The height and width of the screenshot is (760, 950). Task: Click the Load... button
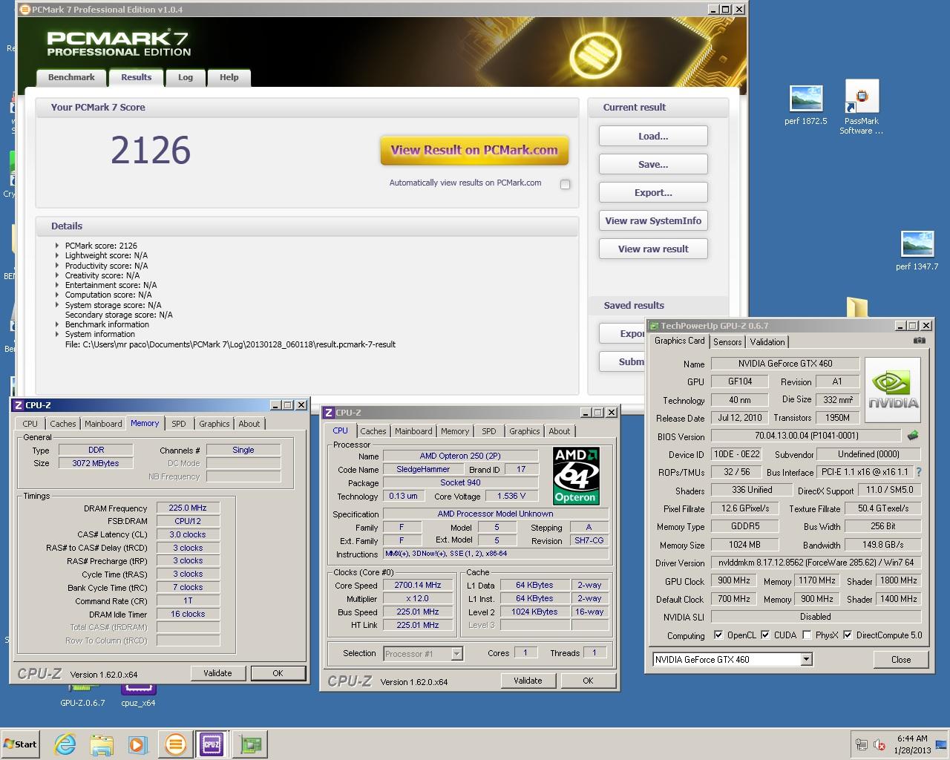[653, 137]
